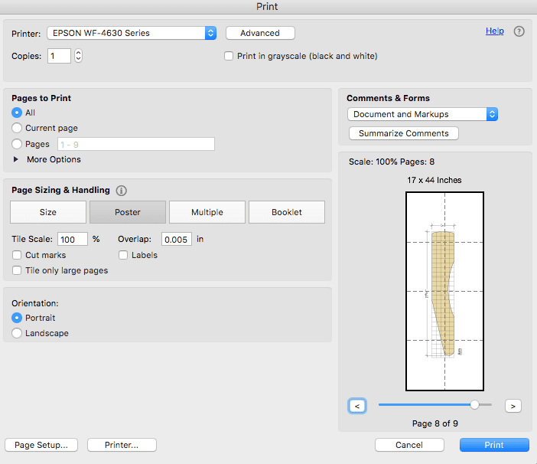Viewport: 537px width, 464px height.
Task: Enable the Labels checkbox
Action: [124, 255]
